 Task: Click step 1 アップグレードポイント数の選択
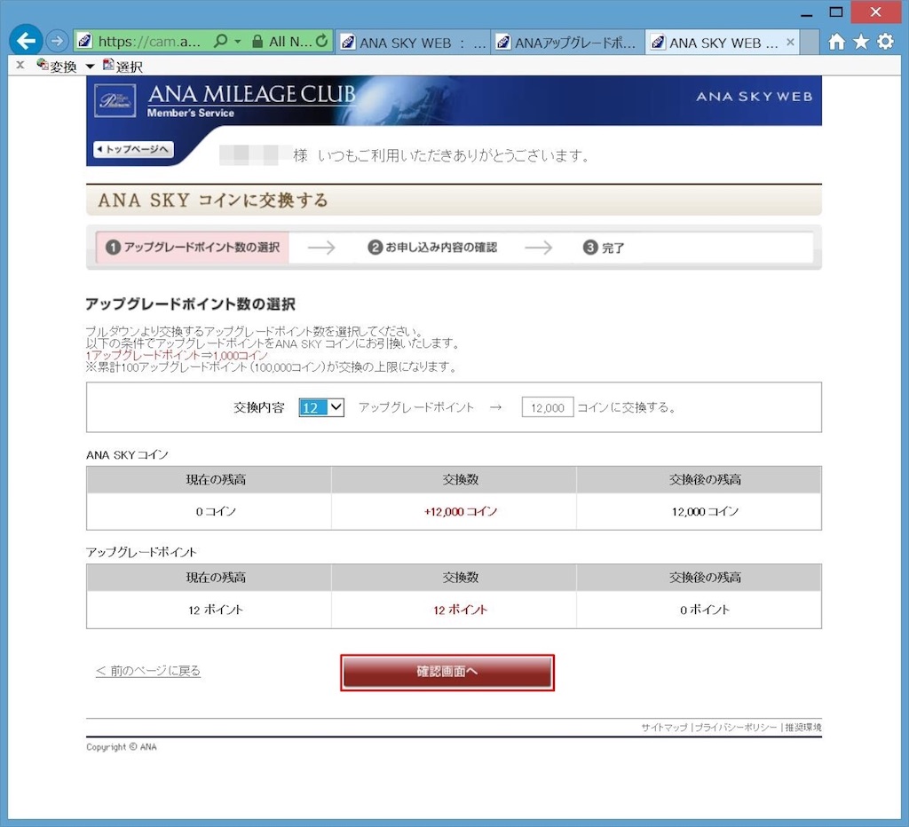point(193,248)
